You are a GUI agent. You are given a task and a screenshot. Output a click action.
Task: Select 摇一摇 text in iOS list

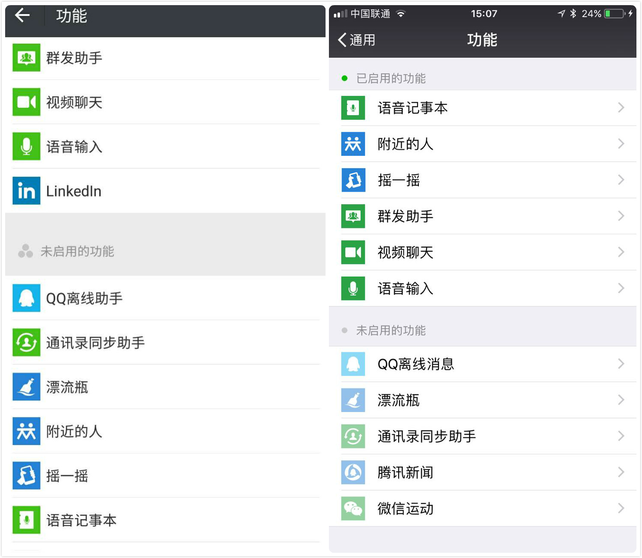(399, 180)
